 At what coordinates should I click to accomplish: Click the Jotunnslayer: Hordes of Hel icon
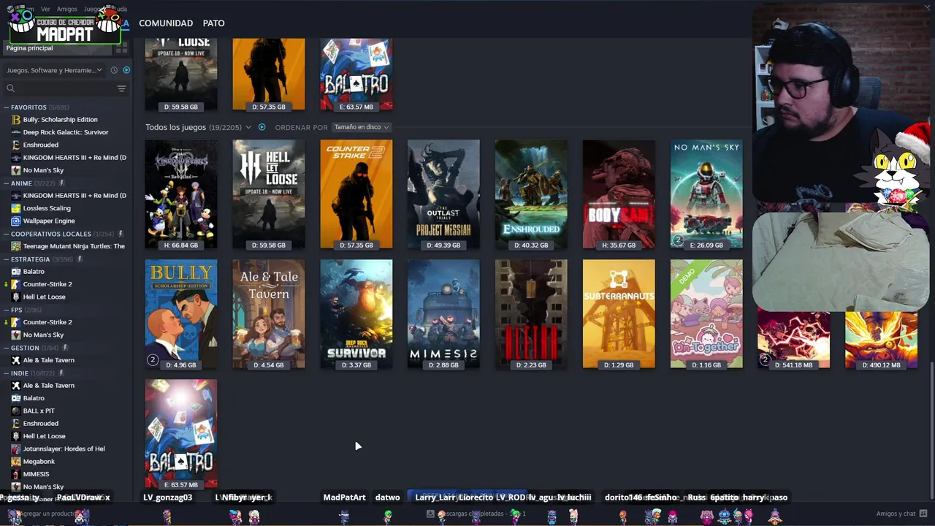pyautogui.click(x=16, y=449)
